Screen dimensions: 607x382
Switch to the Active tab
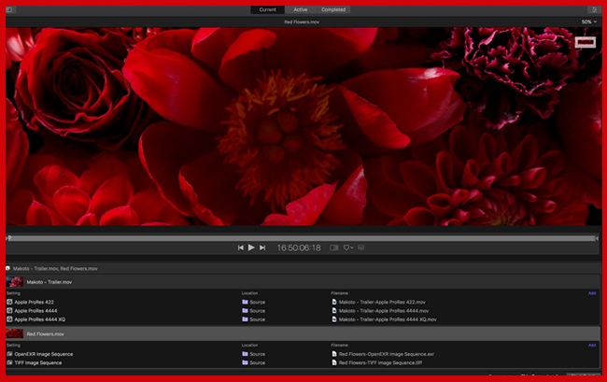click(x=301, y=9)
